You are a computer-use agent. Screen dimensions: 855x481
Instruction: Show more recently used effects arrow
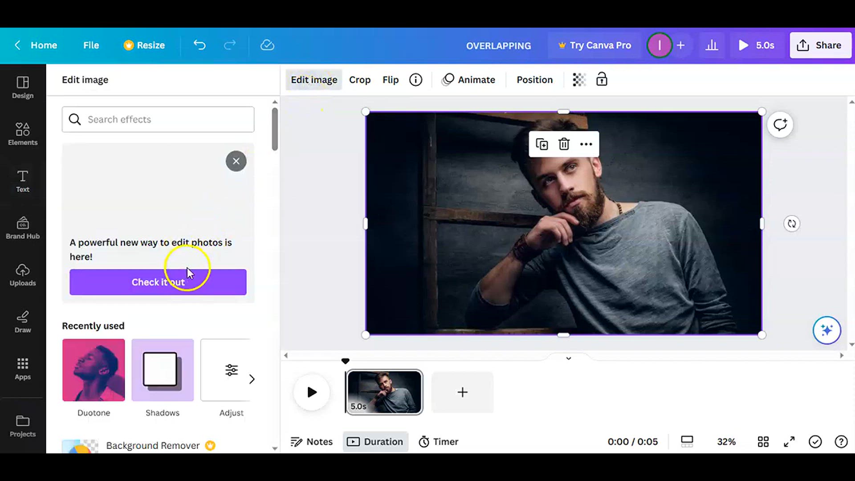(x=252, y=379)
